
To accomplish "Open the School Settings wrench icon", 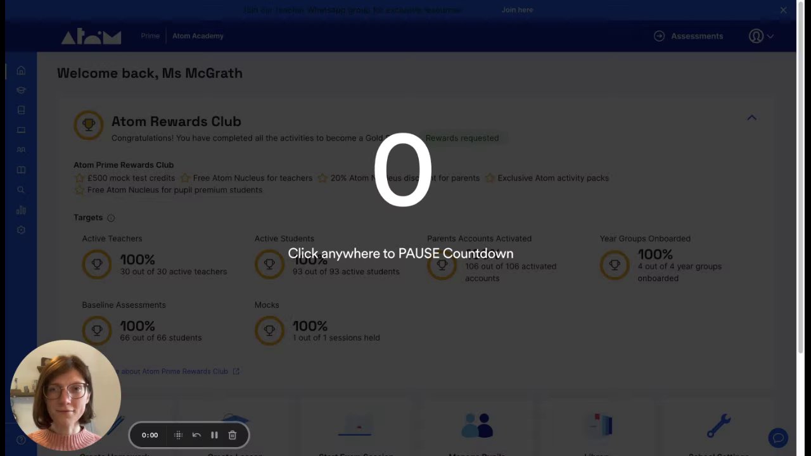I will (719, 426).
